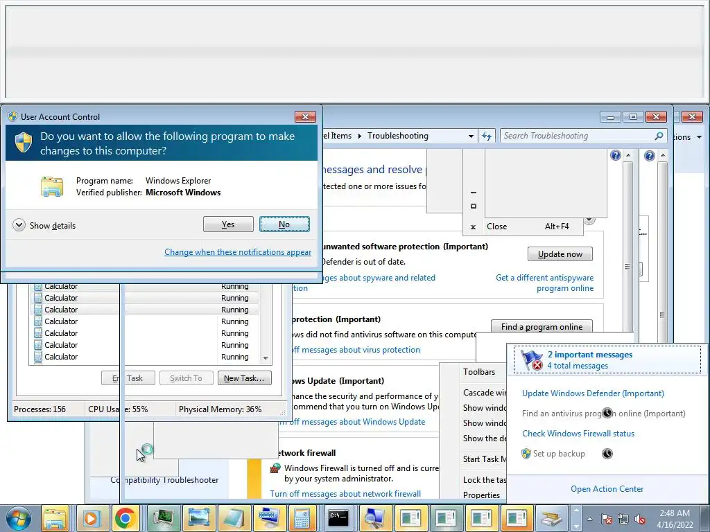710x532 pixels.
Task: Open Check Windows Firewall status link
Action: (x=578, y=434)
